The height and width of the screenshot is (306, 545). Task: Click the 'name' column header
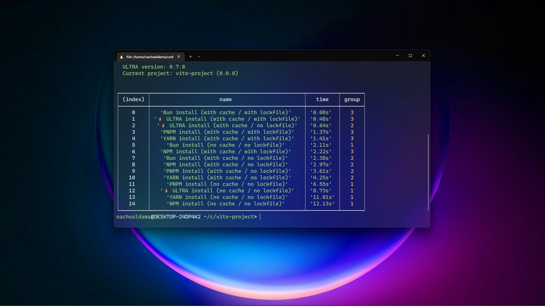pyautogui.click(x=226, y=99)
